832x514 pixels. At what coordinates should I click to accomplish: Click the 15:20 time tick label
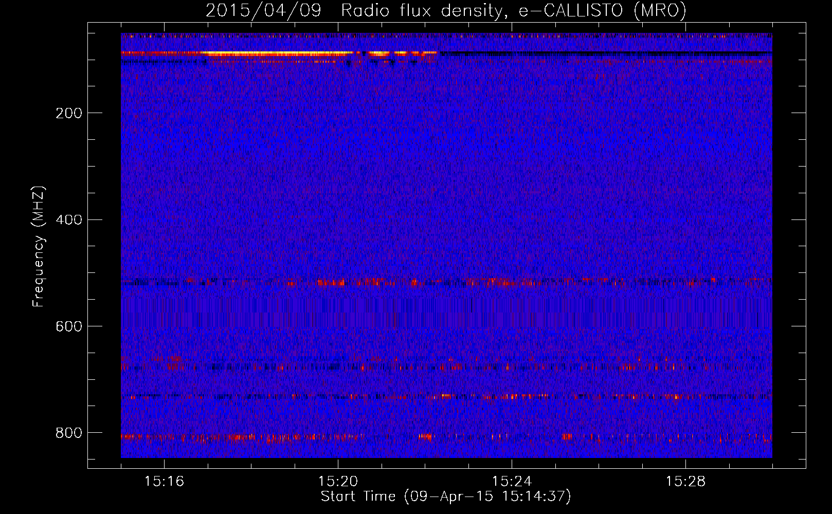(x=338, y=481)
